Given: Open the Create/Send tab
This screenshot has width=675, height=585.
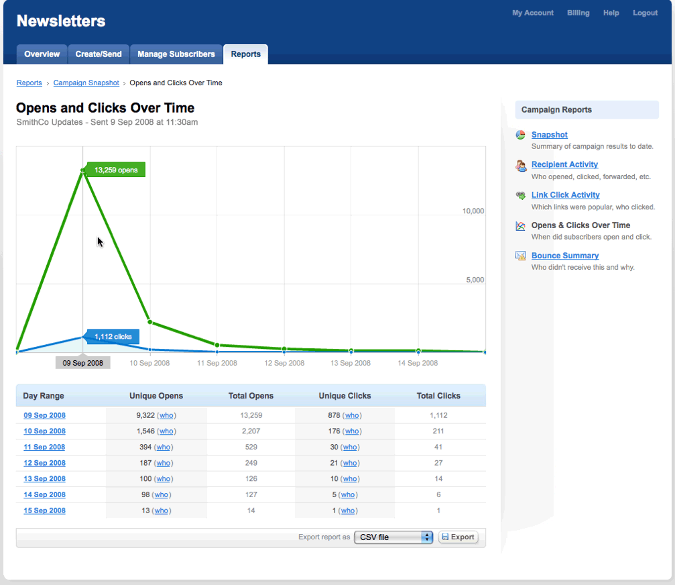Looking at the screenshot, I should click(x=99, y=54).
